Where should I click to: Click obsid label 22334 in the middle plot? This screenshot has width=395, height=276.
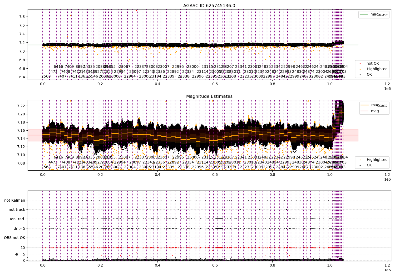coord(188,162)
